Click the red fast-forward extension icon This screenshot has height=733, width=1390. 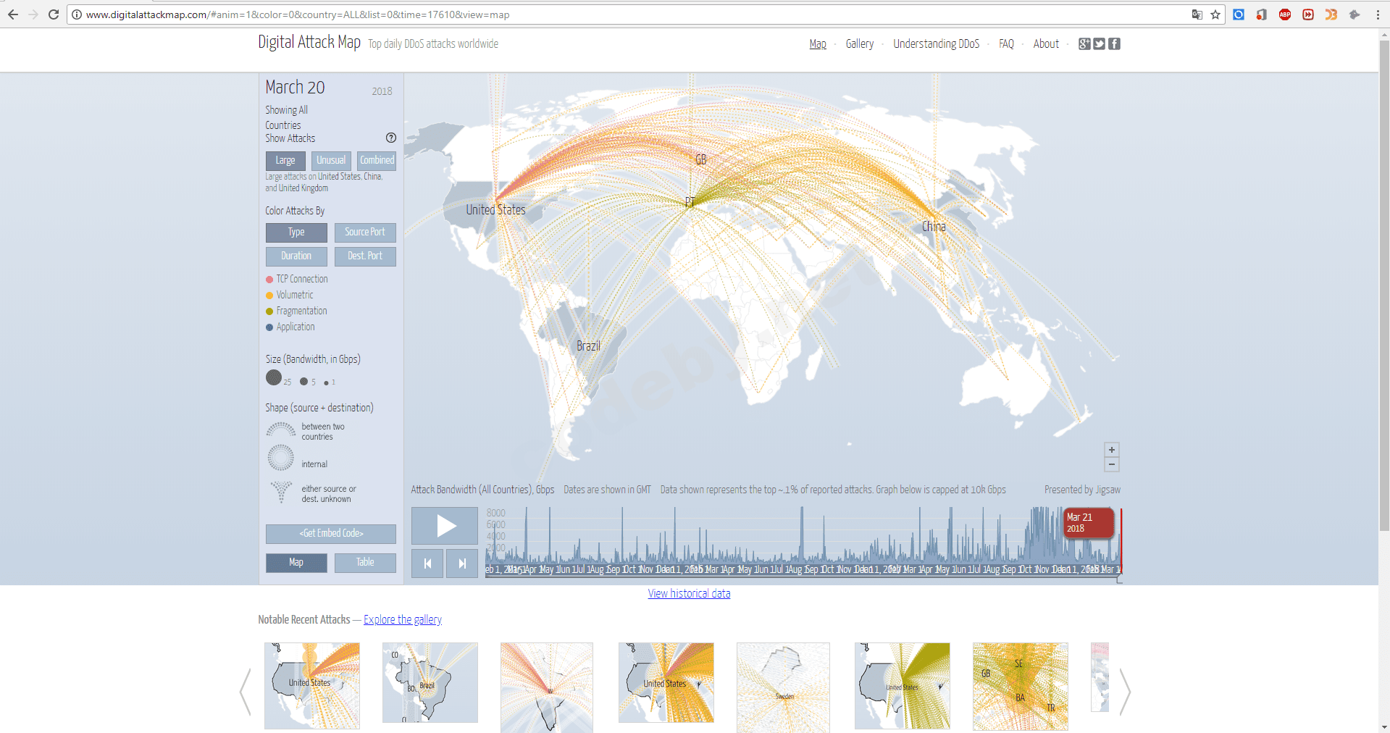coord(1308,14)
